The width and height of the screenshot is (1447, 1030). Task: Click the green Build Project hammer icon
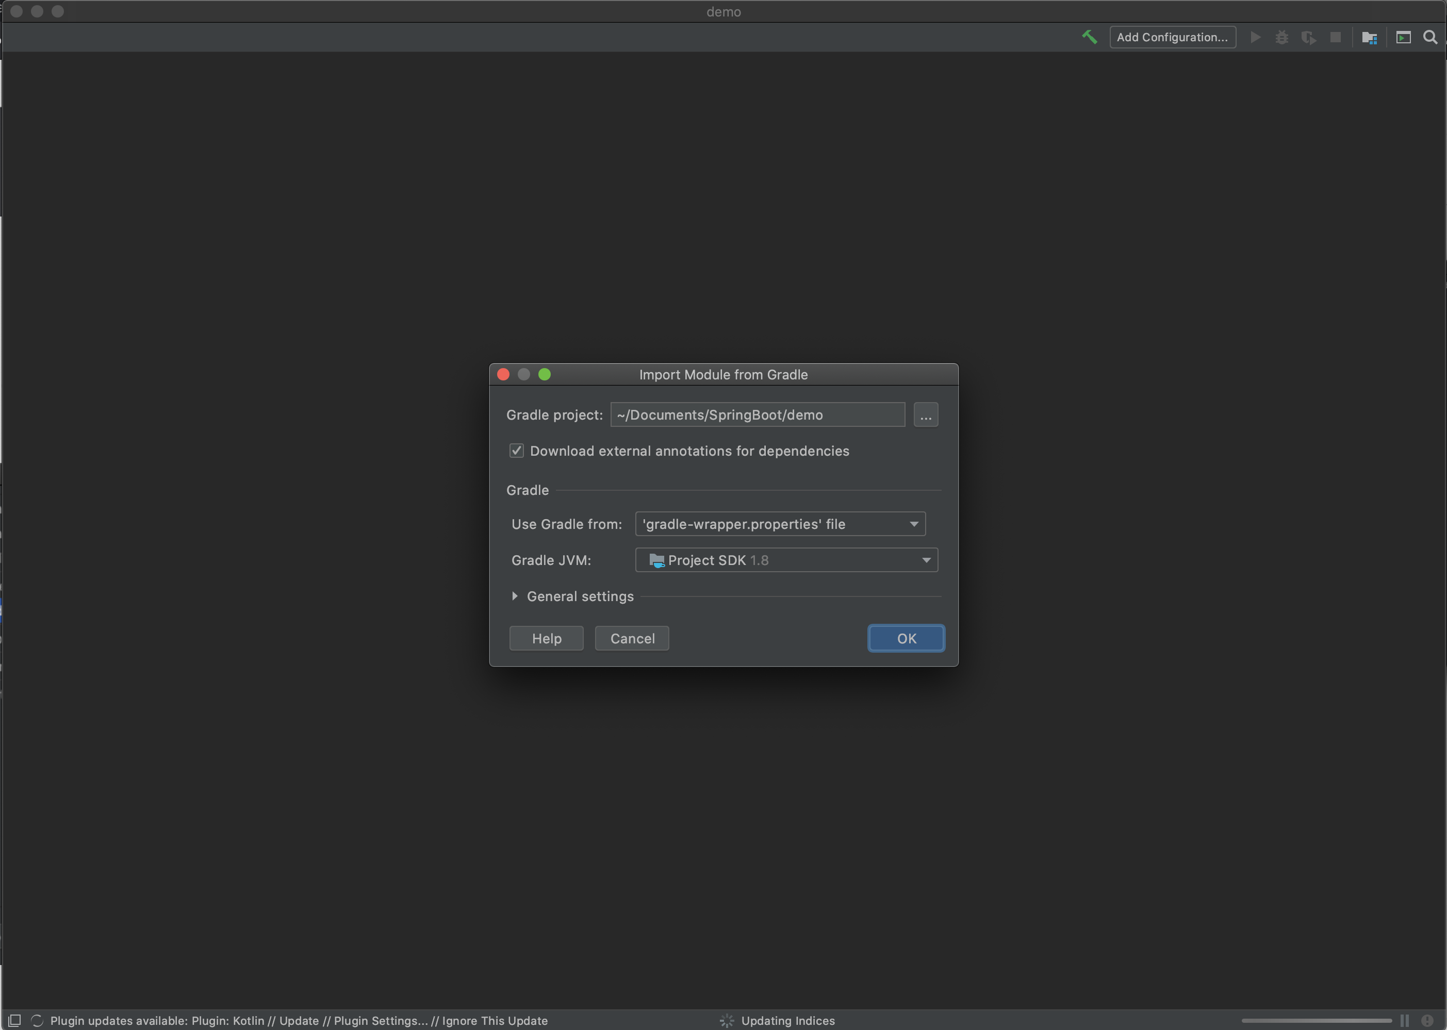(x=1089, y=37)
